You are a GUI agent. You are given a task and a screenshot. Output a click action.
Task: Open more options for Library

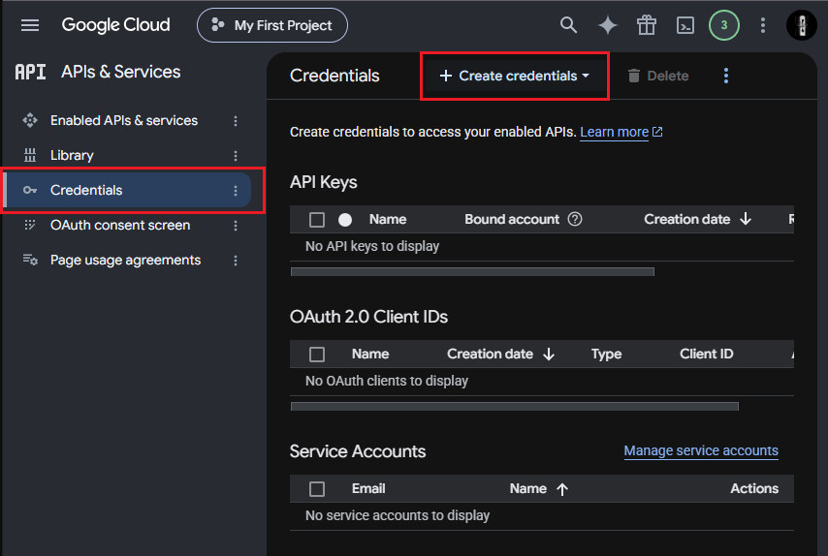[x=236, y=156]
